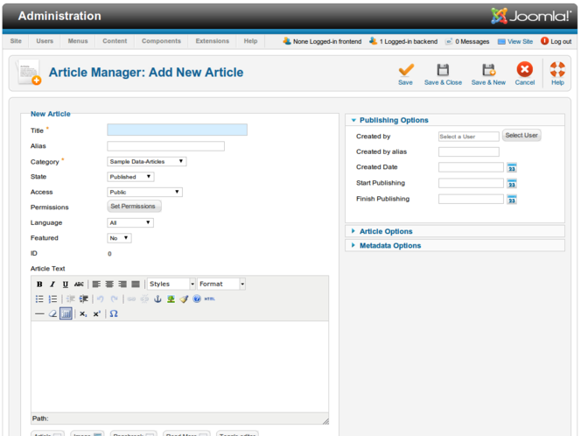Open the Category dropdown
Image resolution: width=581 pixels, height=436 pixels.
coord(147,161)
